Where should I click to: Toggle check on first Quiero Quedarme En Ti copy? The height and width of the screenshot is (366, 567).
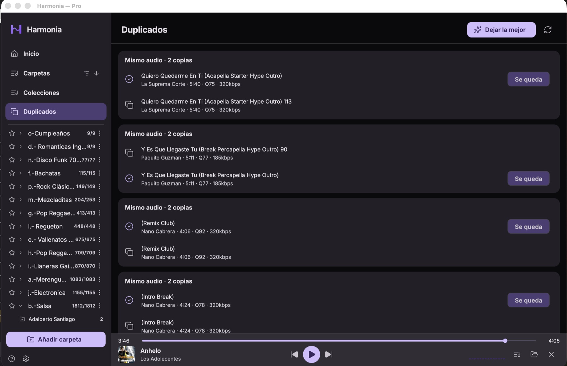[x=129, y=79]
